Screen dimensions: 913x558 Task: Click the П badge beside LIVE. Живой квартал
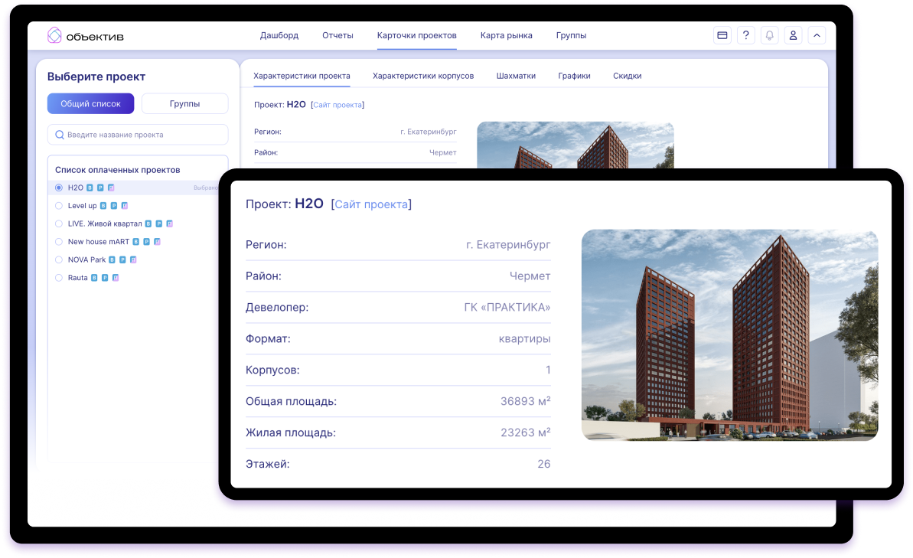pos(169,224)
